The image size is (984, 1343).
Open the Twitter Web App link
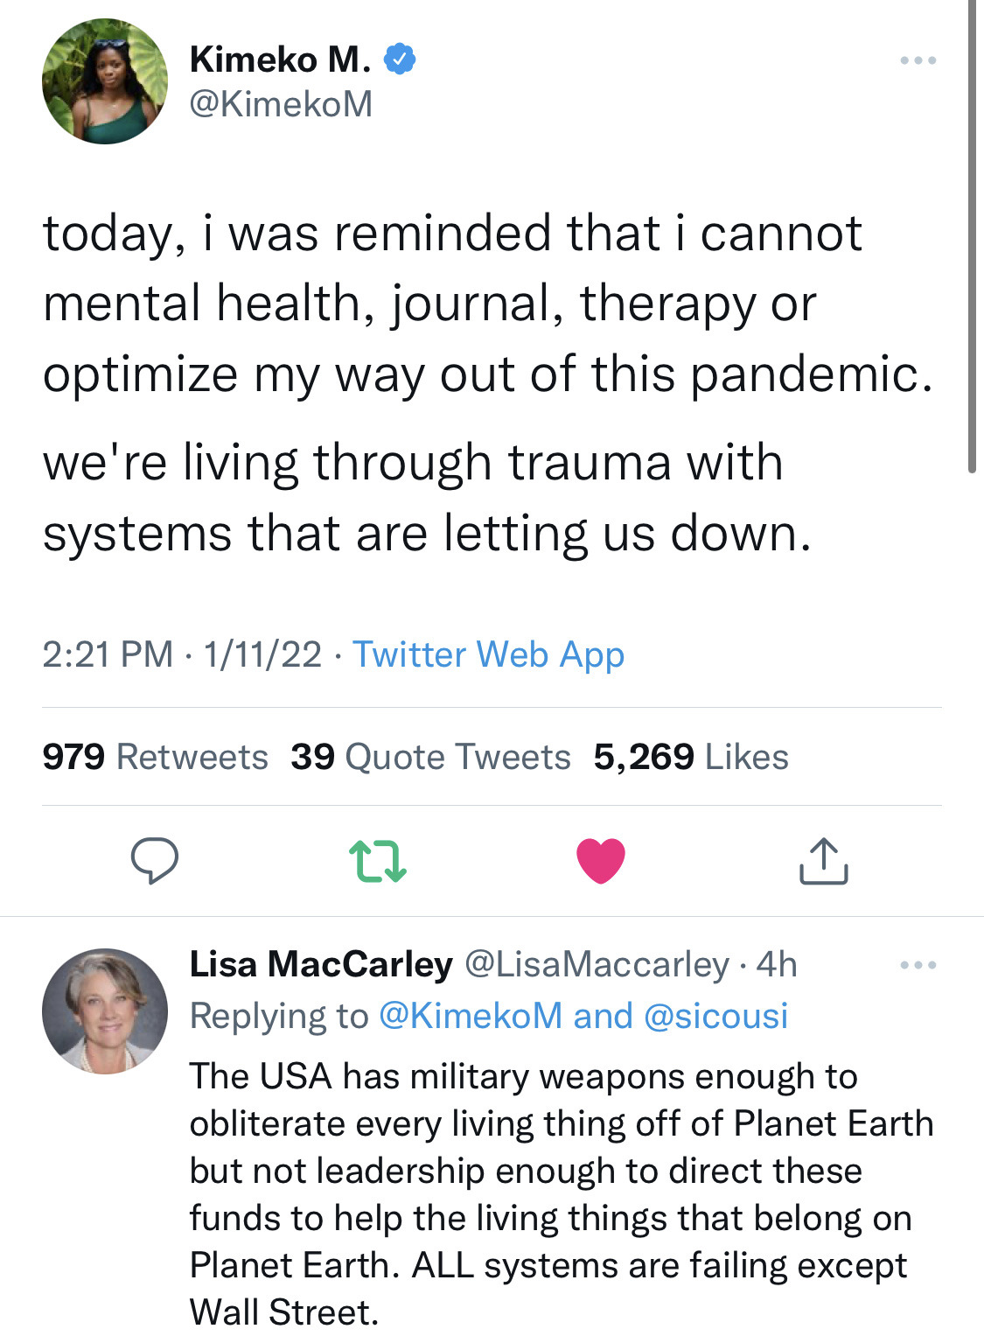489,654
